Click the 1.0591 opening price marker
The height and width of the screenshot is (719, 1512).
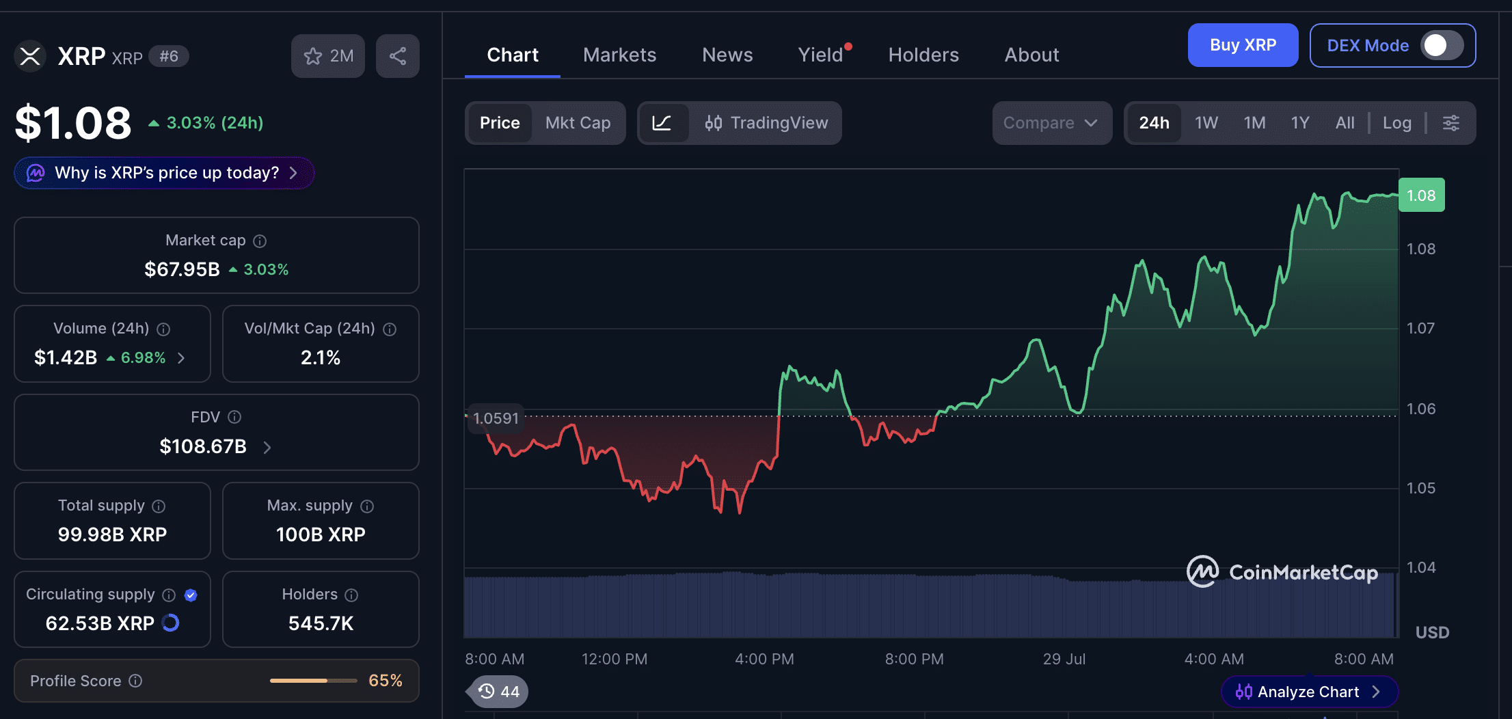(496, 418)
